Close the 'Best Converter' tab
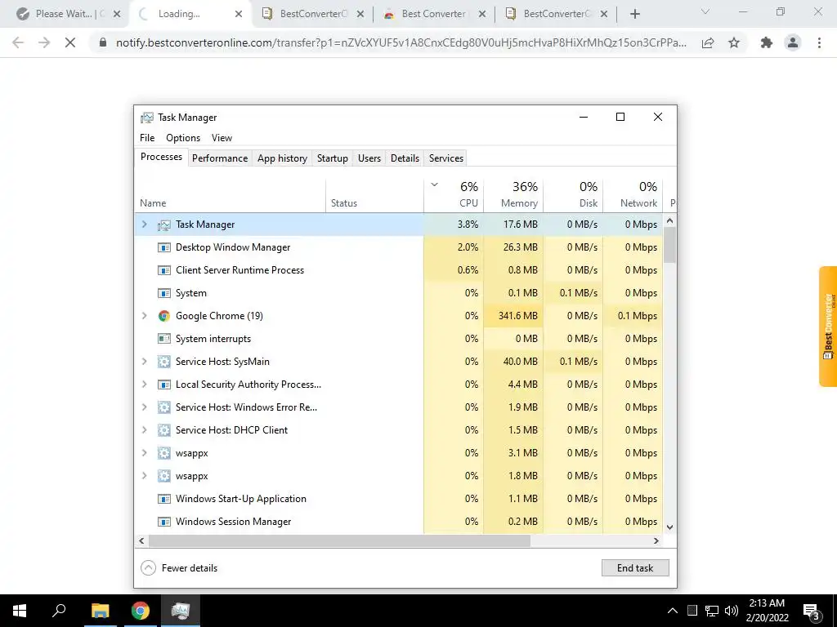Image resolution: width=837 pixels, height=627 pixels. click(x=482, y=14)
